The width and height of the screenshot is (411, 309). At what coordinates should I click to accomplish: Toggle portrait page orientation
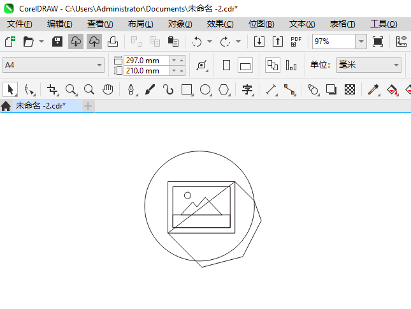(226, 65)
